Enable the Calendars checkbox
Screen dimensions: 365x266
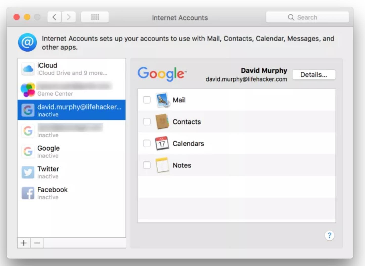tap(147, 143)
